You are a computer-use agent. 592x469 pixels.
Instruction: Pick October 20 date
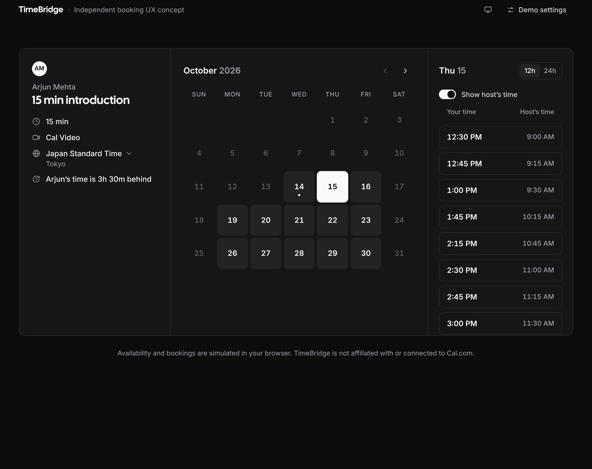[266, 220]
